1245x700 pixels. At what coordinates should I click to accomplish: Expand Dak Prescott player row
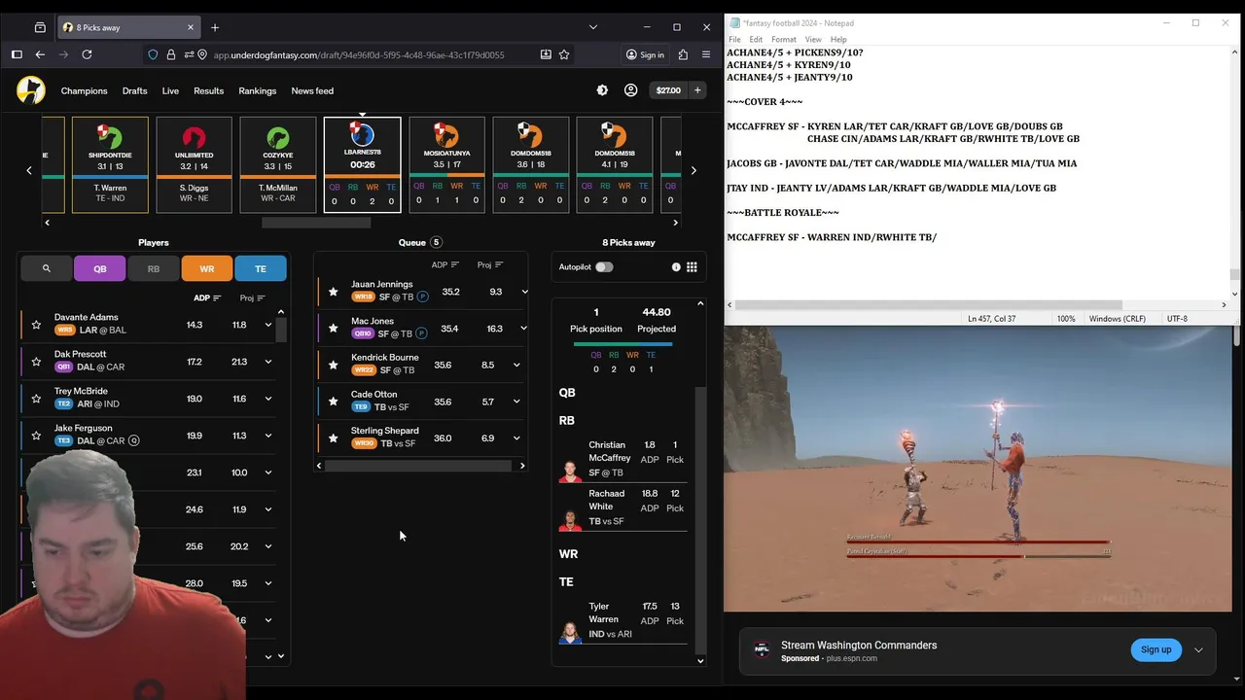pos(268,362)
